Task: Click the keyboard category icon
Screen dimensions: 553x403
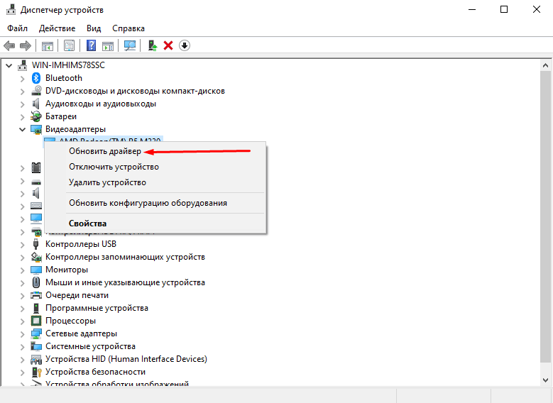Action: [36, 206]
